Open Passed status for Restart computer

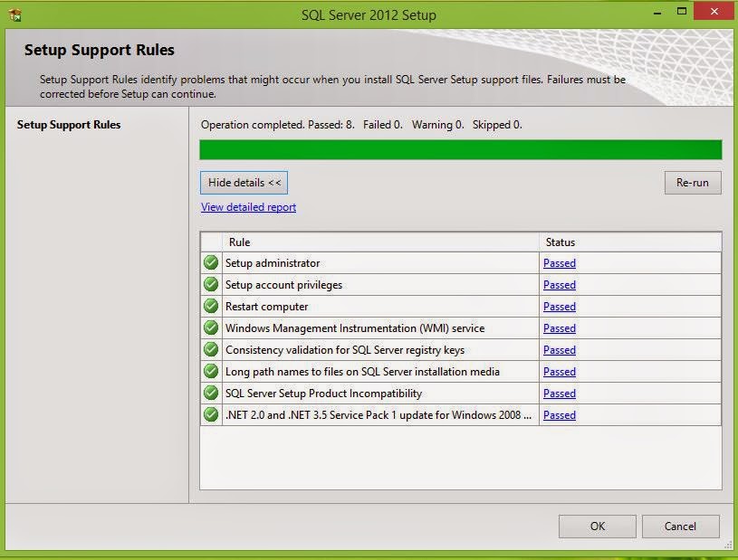(559, 307)
